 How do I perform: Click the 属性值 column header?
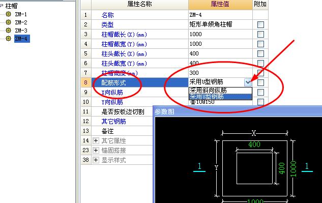[x=220, y=4]
